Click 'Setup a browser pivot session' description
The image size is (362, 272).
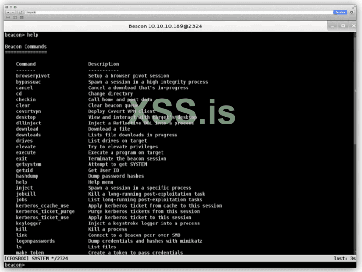tap(128, 76)
